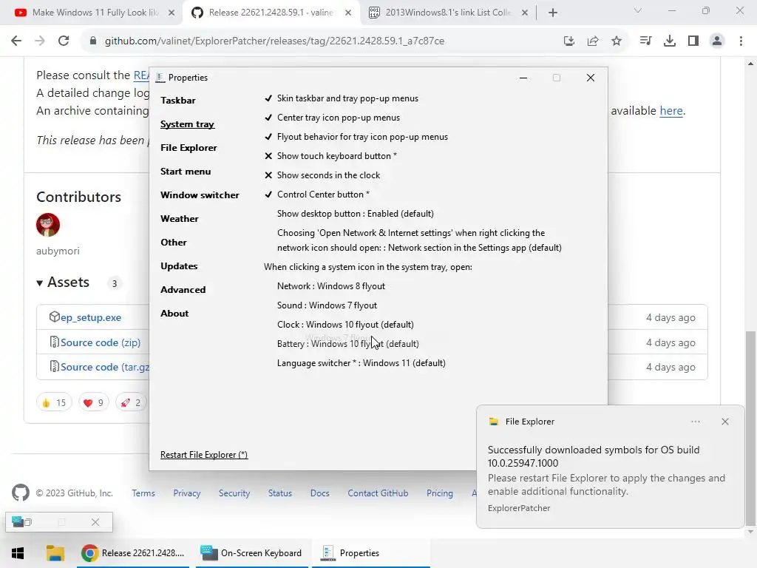Open File Explorer section in Properties
Viewport: 757px width, 568px height.
coord(189,148)
